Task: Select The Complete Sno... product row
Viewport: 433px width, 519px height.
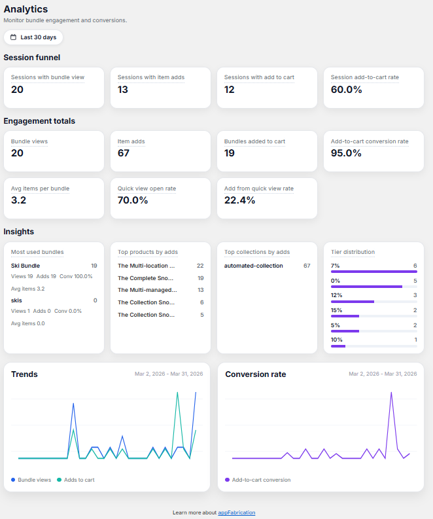Action: (161, 278)
